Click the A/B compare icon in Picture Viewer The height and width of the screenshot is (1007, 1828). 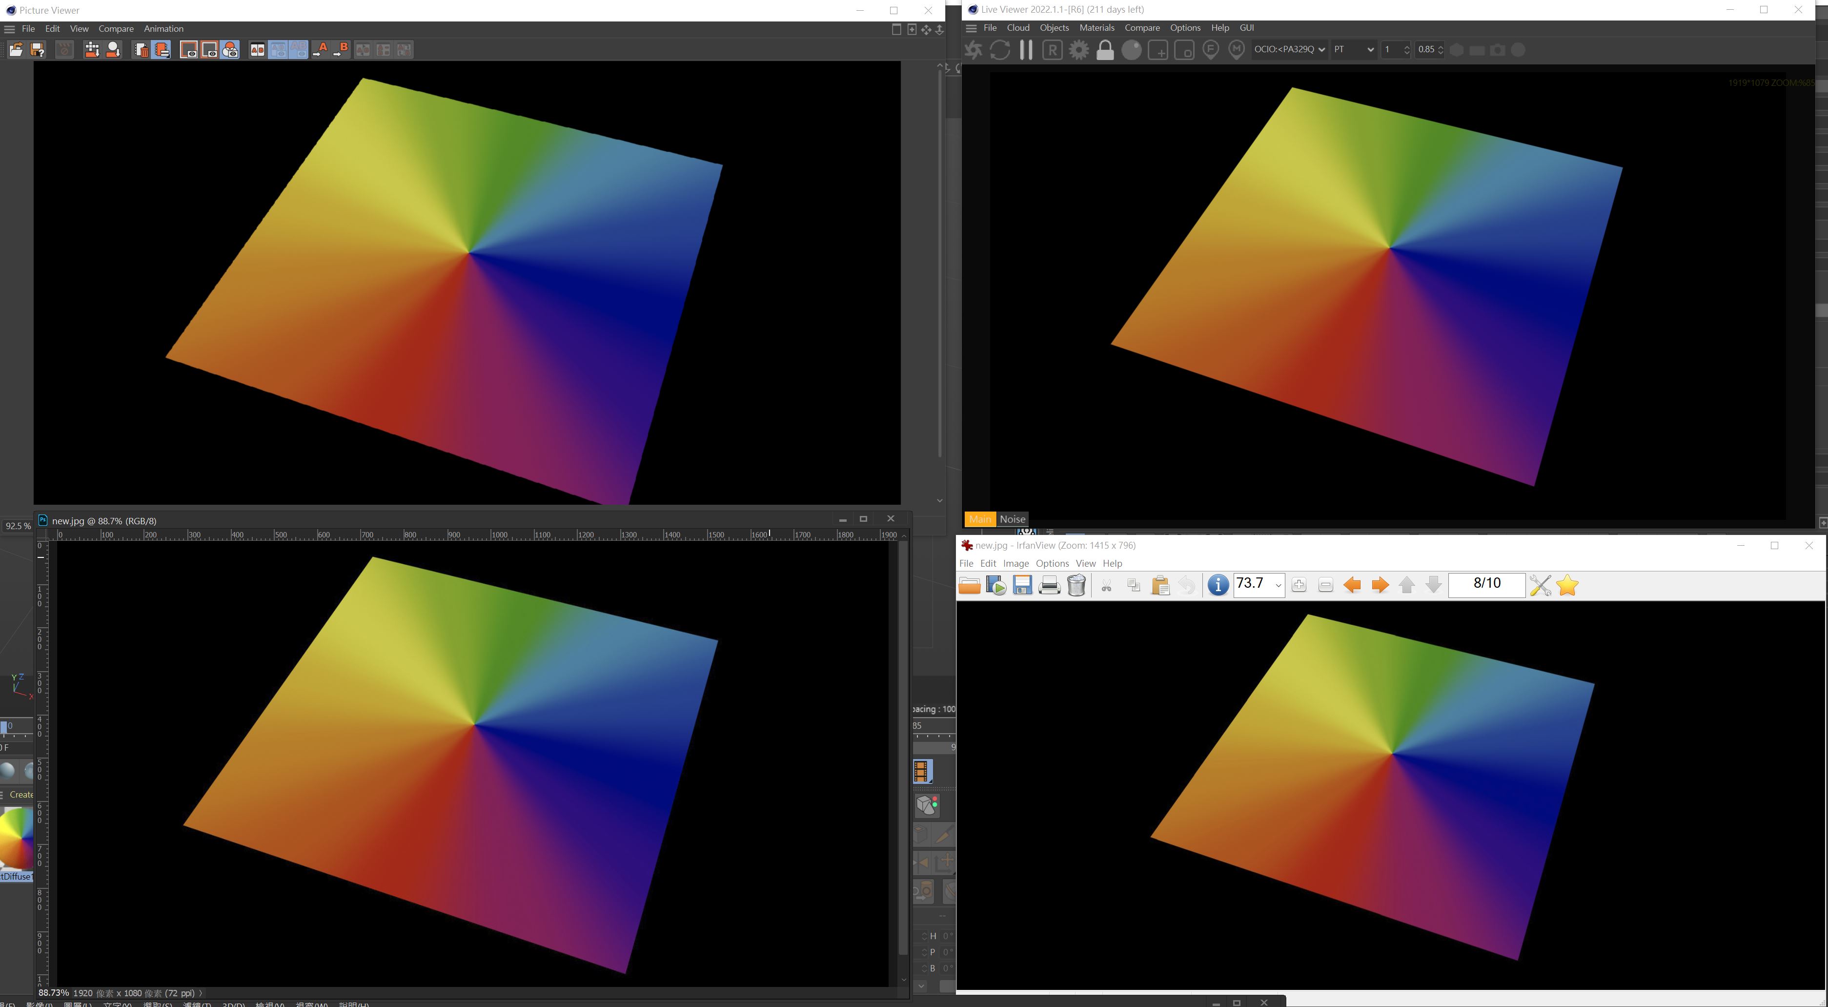[257, 50]
